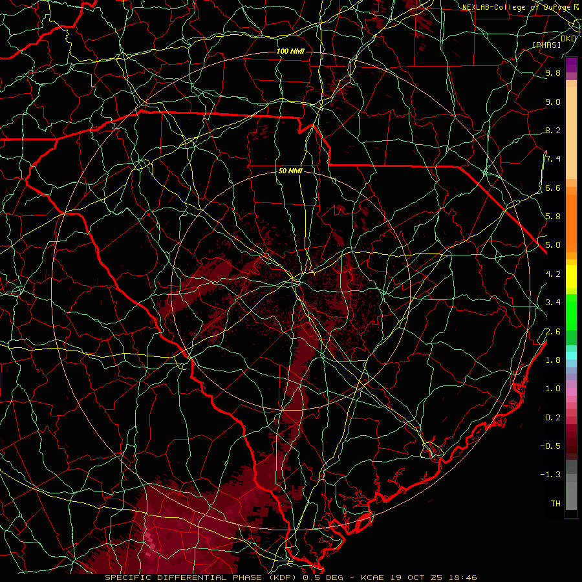582x582 pixels.
Task: Select the pink segment of color bar
Action: click(571, 392)
